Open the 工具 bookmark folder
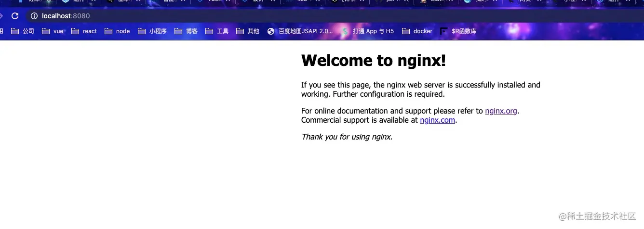644x229 pixels. pos(217,31)
